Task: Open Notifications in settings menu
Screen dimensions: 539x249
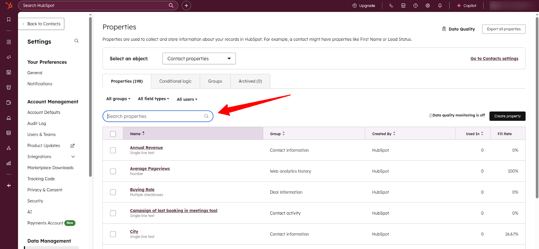Action: pos(40,84)
